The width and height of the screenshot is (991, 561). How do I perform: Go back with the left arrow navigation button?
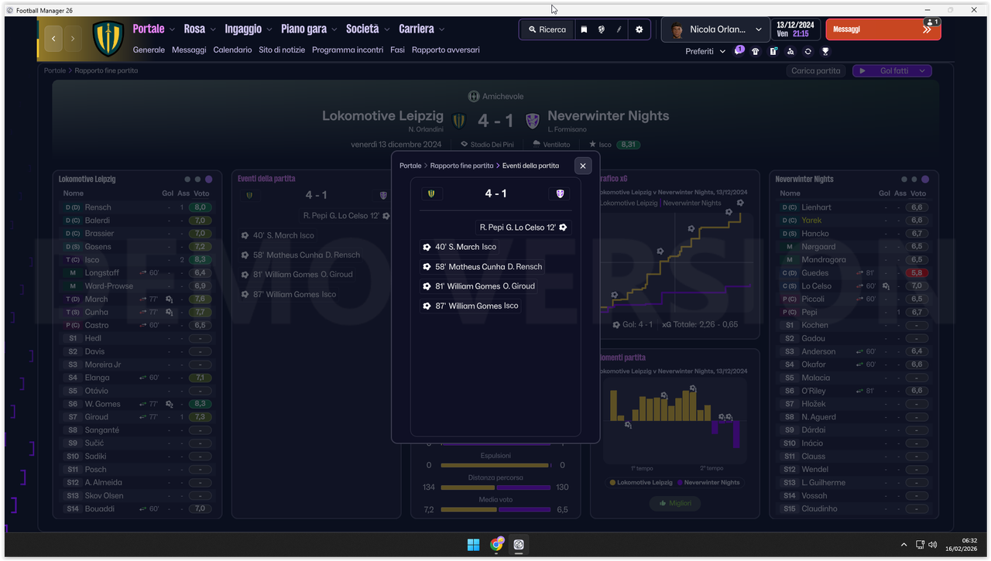pos(53,39)
